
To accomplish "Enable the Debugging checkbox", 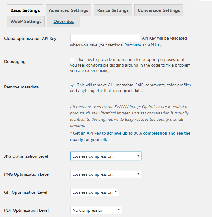I will 72,60.
